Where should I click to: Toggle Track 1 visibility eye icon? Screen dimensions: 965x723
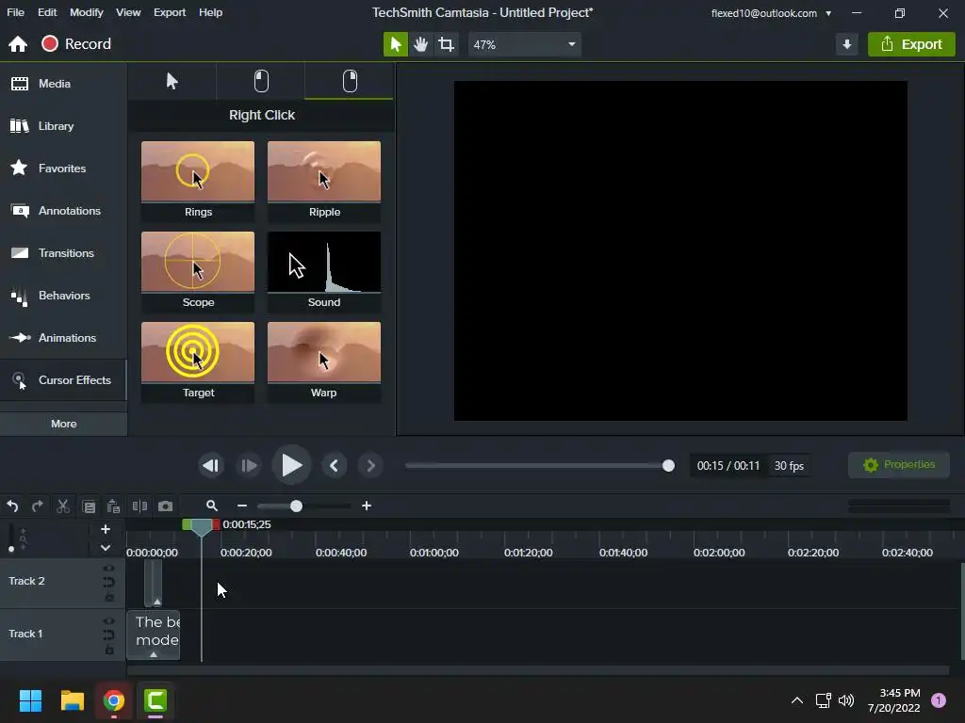click(x=109, y=621)
